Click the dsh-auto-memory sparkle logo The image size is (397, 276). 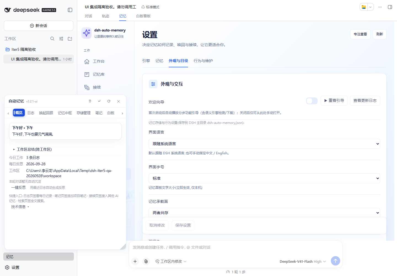click(x=87, y=33)
